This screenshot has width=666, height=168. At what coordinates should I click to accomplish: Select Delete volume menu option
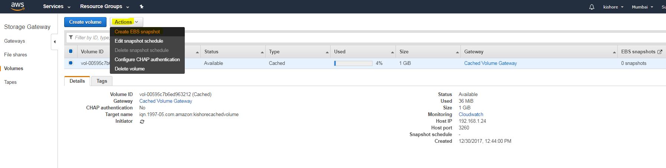point(129,69)
